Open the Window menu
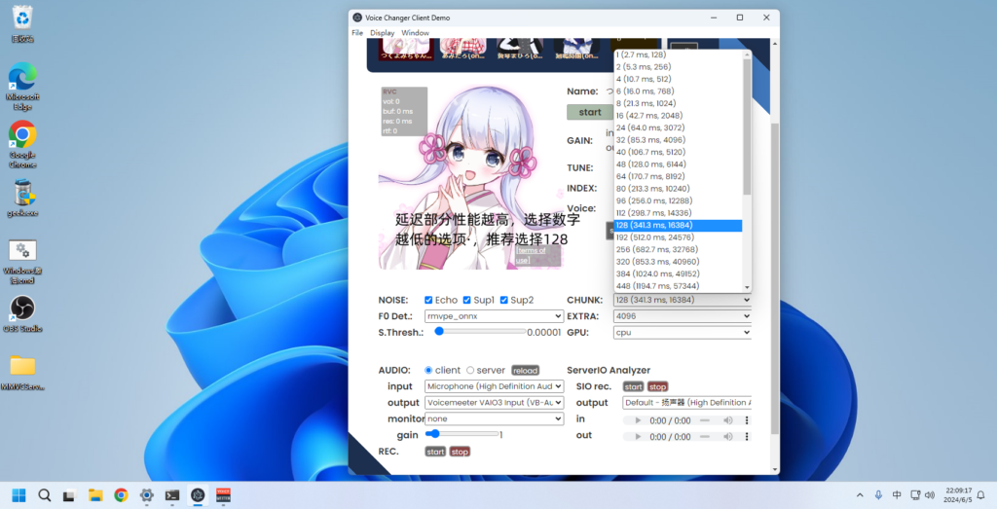The width and height of the screenshot is (997, 509). pyautogui.click(x=415, y=32)
